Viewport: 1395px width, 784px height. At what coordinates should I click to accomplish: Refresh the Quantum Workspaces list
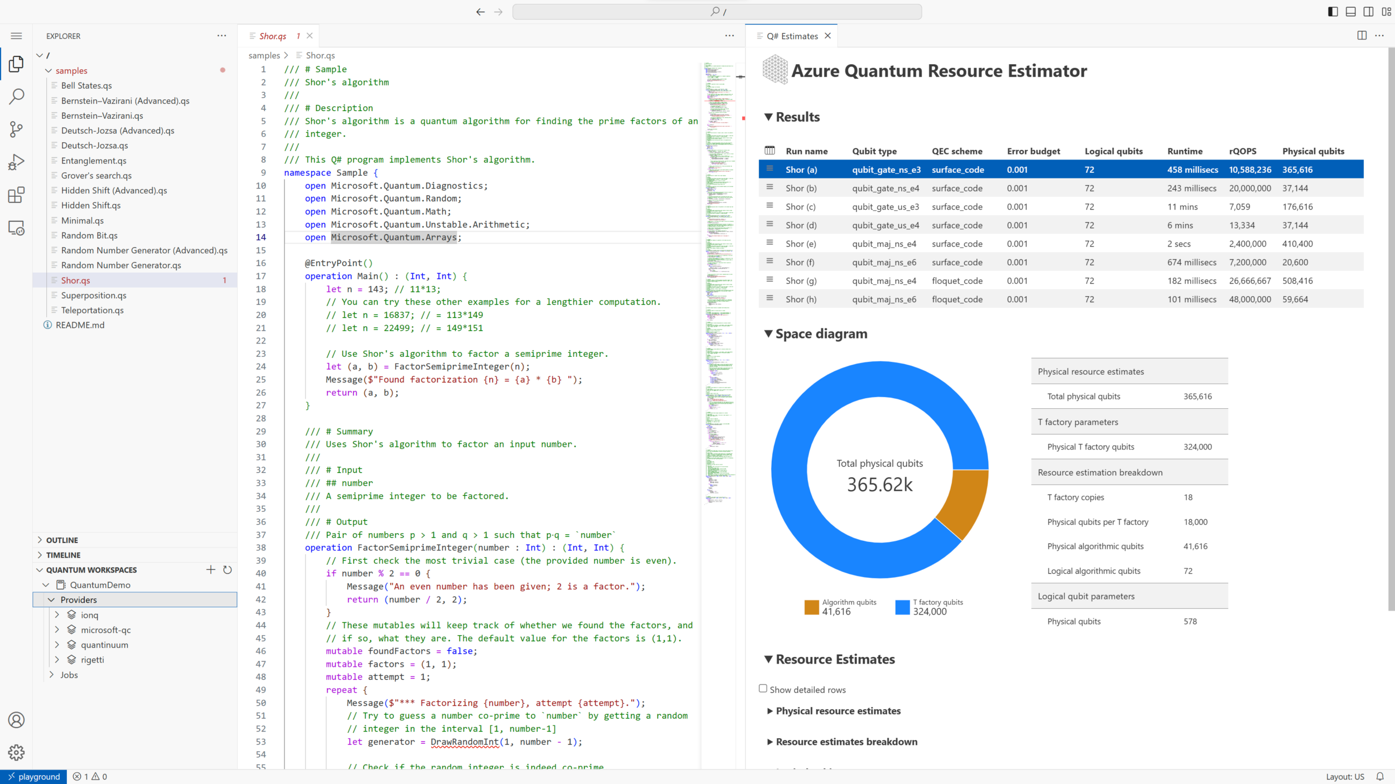(x=227, y=570)
